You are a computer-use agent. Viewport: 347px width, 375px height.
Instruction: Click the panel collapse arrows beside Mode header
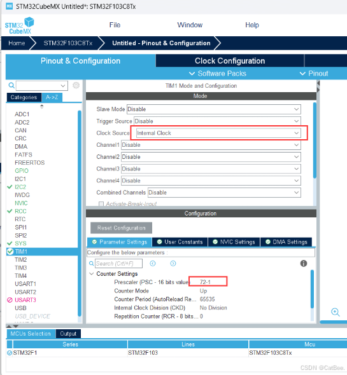point(318,86)
